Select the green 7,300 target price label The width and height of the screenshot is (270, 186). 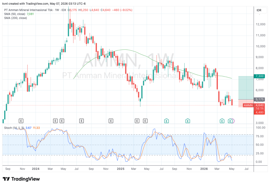(x=259, y=76)
